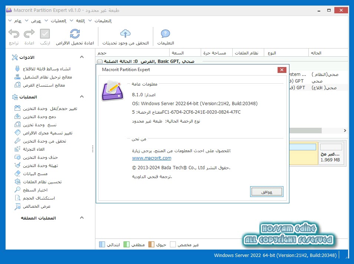Click the Create bootable media USB icon
The height and width of the screenshot is (264, 354).
click(x=17, y=68)
